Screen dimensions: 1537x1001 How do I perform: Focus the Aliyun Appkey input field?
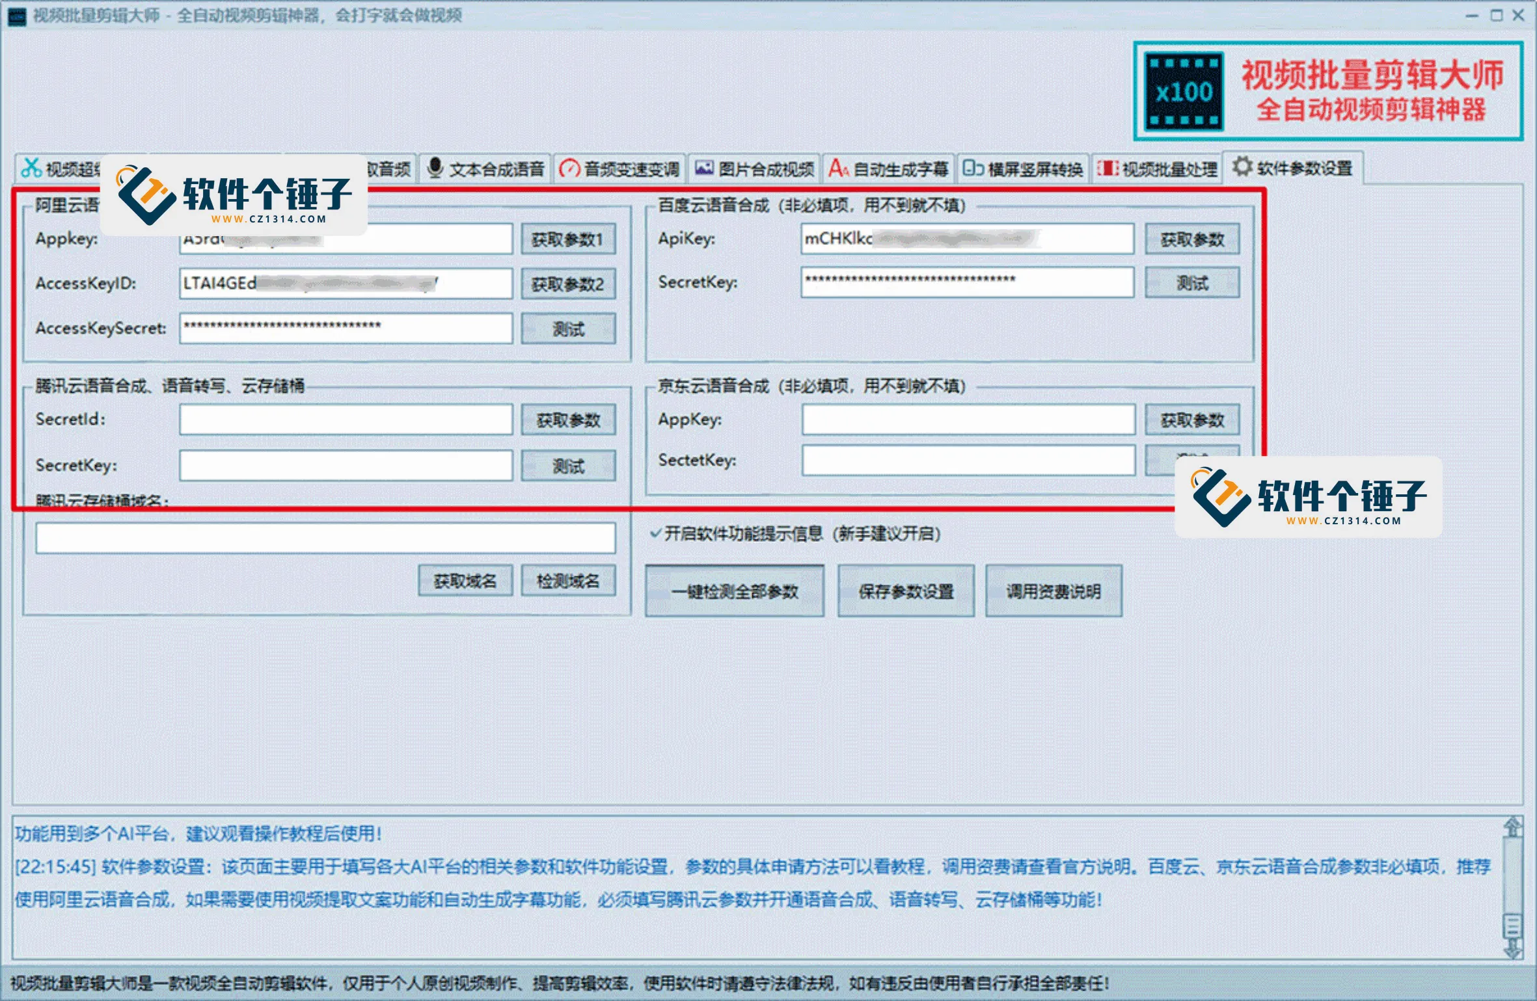coord(346,239)
